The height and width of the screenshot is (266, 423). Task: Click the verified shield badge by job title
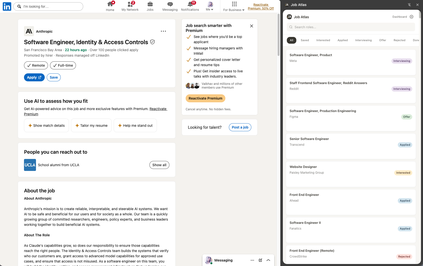[152, 42]
